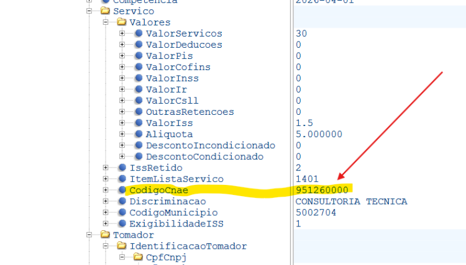Expand the Aliquota node

pyautogui.click(x=122, y=134)
